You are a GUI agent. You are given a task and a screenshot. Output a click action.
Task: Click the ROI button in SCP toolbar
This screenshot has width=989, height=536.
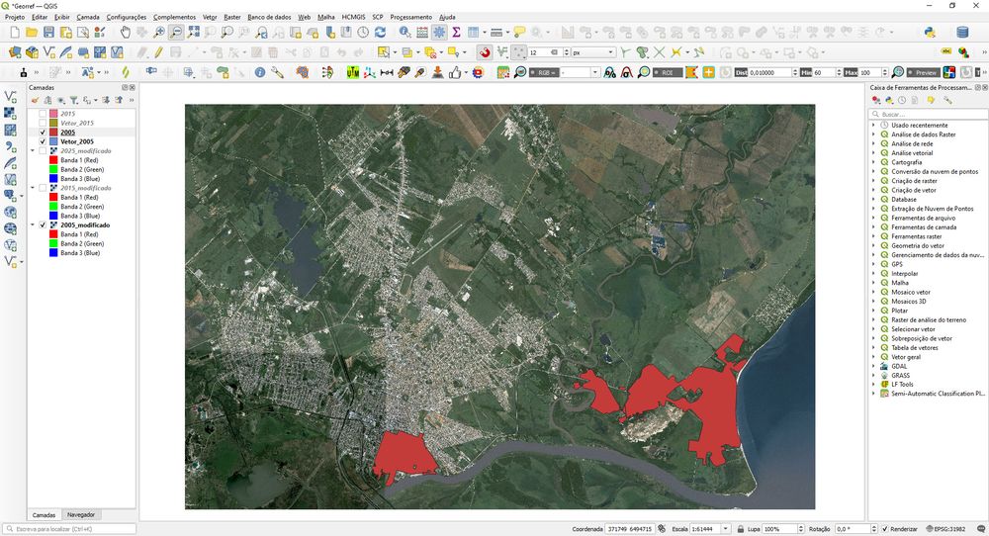coord(668,72)
